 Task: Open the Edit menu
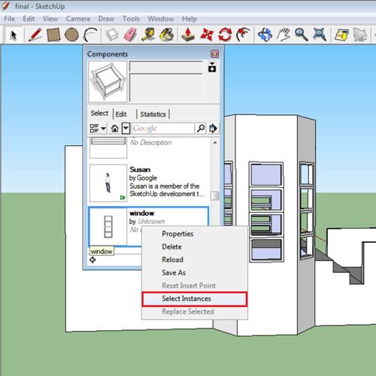click(x=29, y=19)
